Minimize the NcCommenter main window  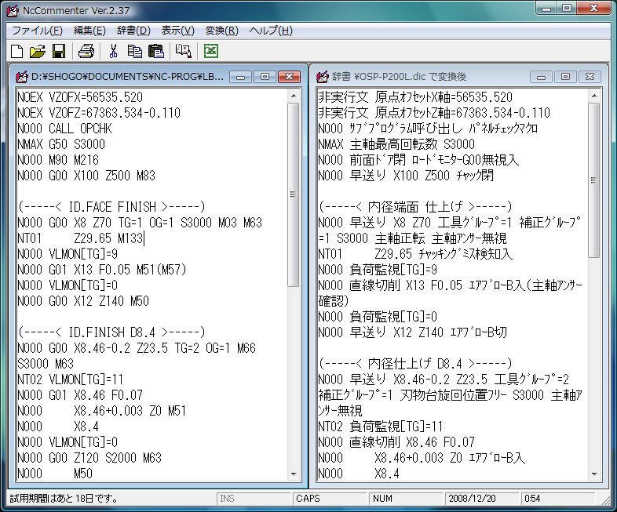546,9
